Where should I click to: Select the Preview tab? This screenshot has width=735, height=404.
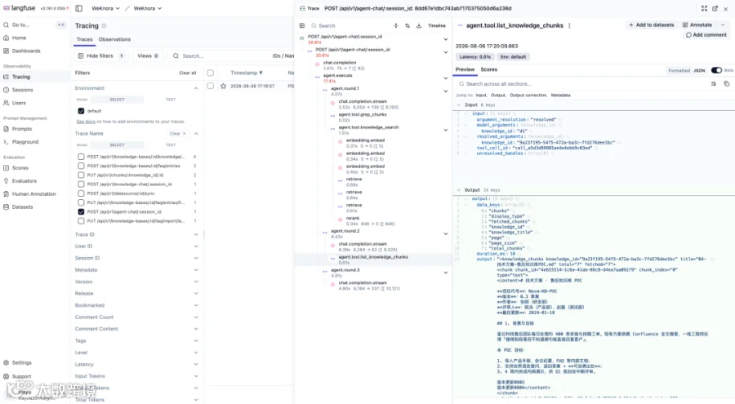(465, 69)
